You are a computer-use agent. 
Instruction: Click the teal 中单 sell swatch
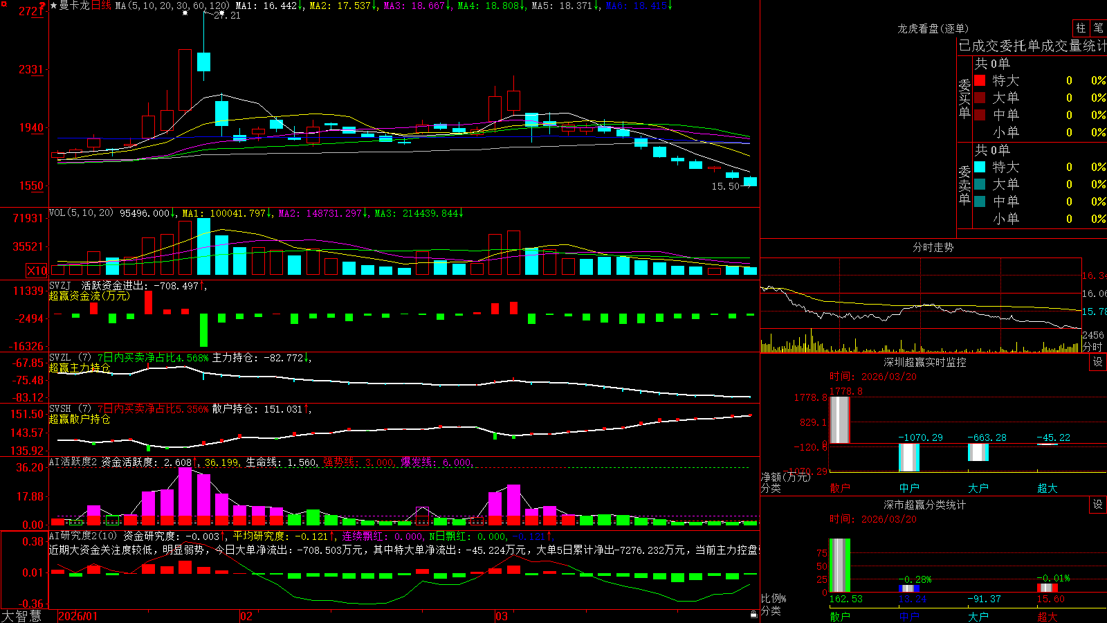pos(980,201)
